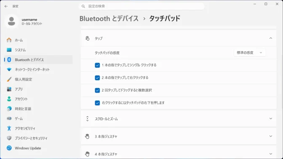Open アプリ settings page
The width and height of the screenshot is (283, 159).
38,89
